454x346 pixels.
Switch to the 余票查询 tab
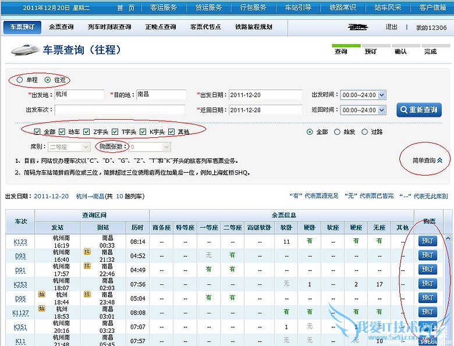(61, 27)
